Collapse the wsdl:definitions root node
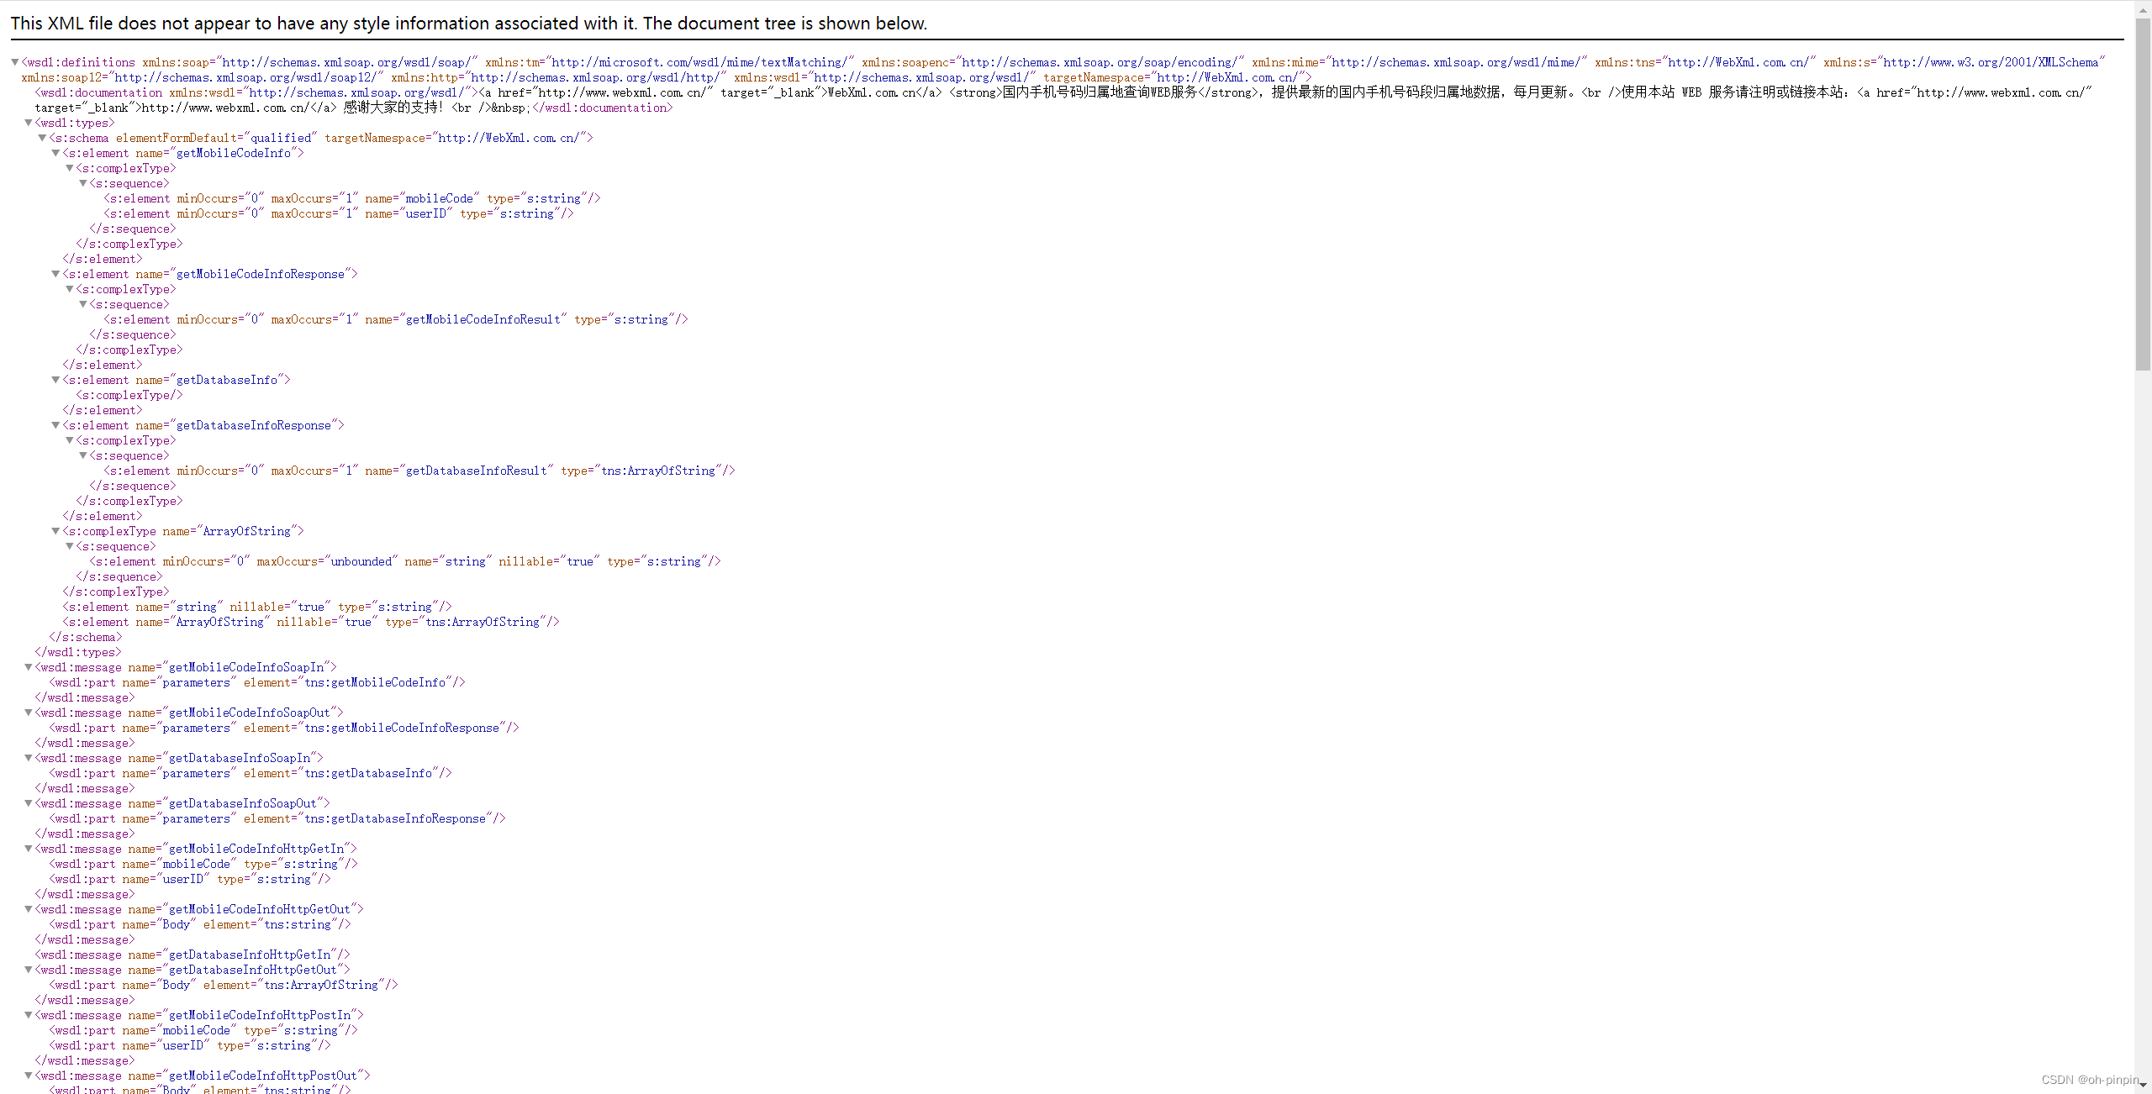The image size is (2152, 1094). [14, 61]
